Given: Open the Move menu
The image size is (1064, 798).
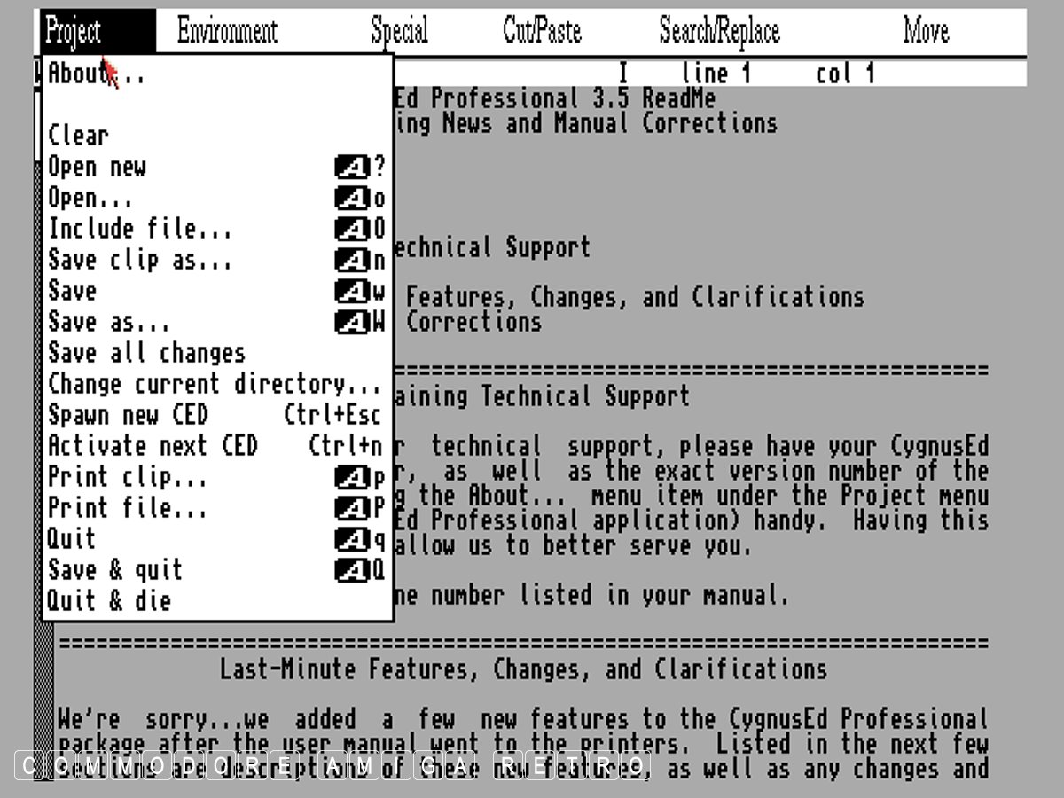Looking at the screenshot, I should point(926,32).
